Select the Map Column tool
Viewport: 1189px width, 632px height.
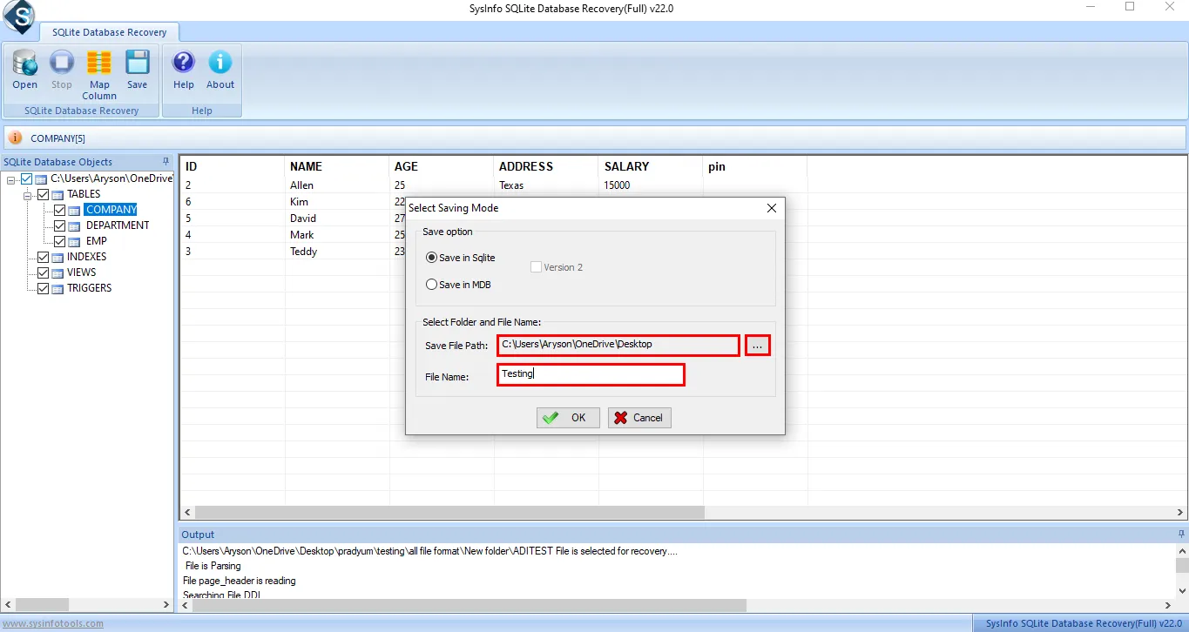tap(99, 75)
